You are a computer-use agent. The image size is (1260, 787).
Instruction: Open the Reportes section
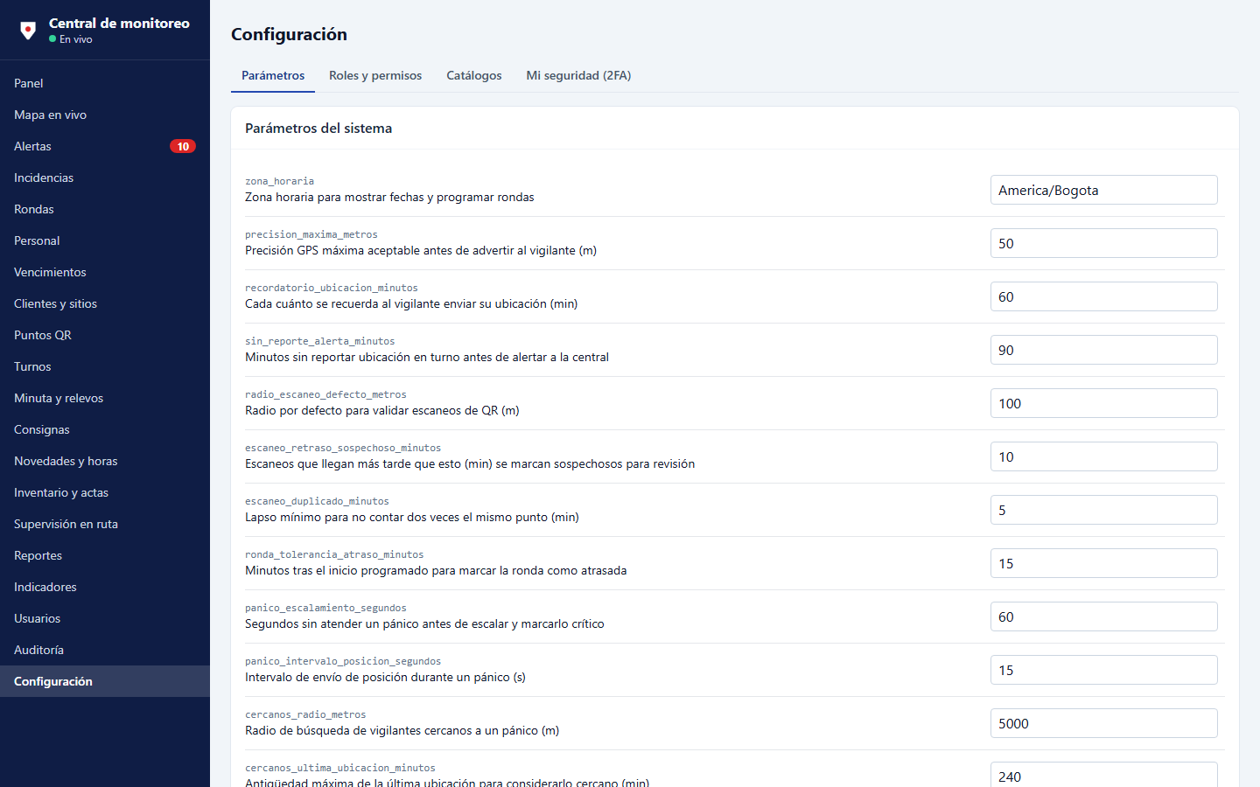point(105,555)
